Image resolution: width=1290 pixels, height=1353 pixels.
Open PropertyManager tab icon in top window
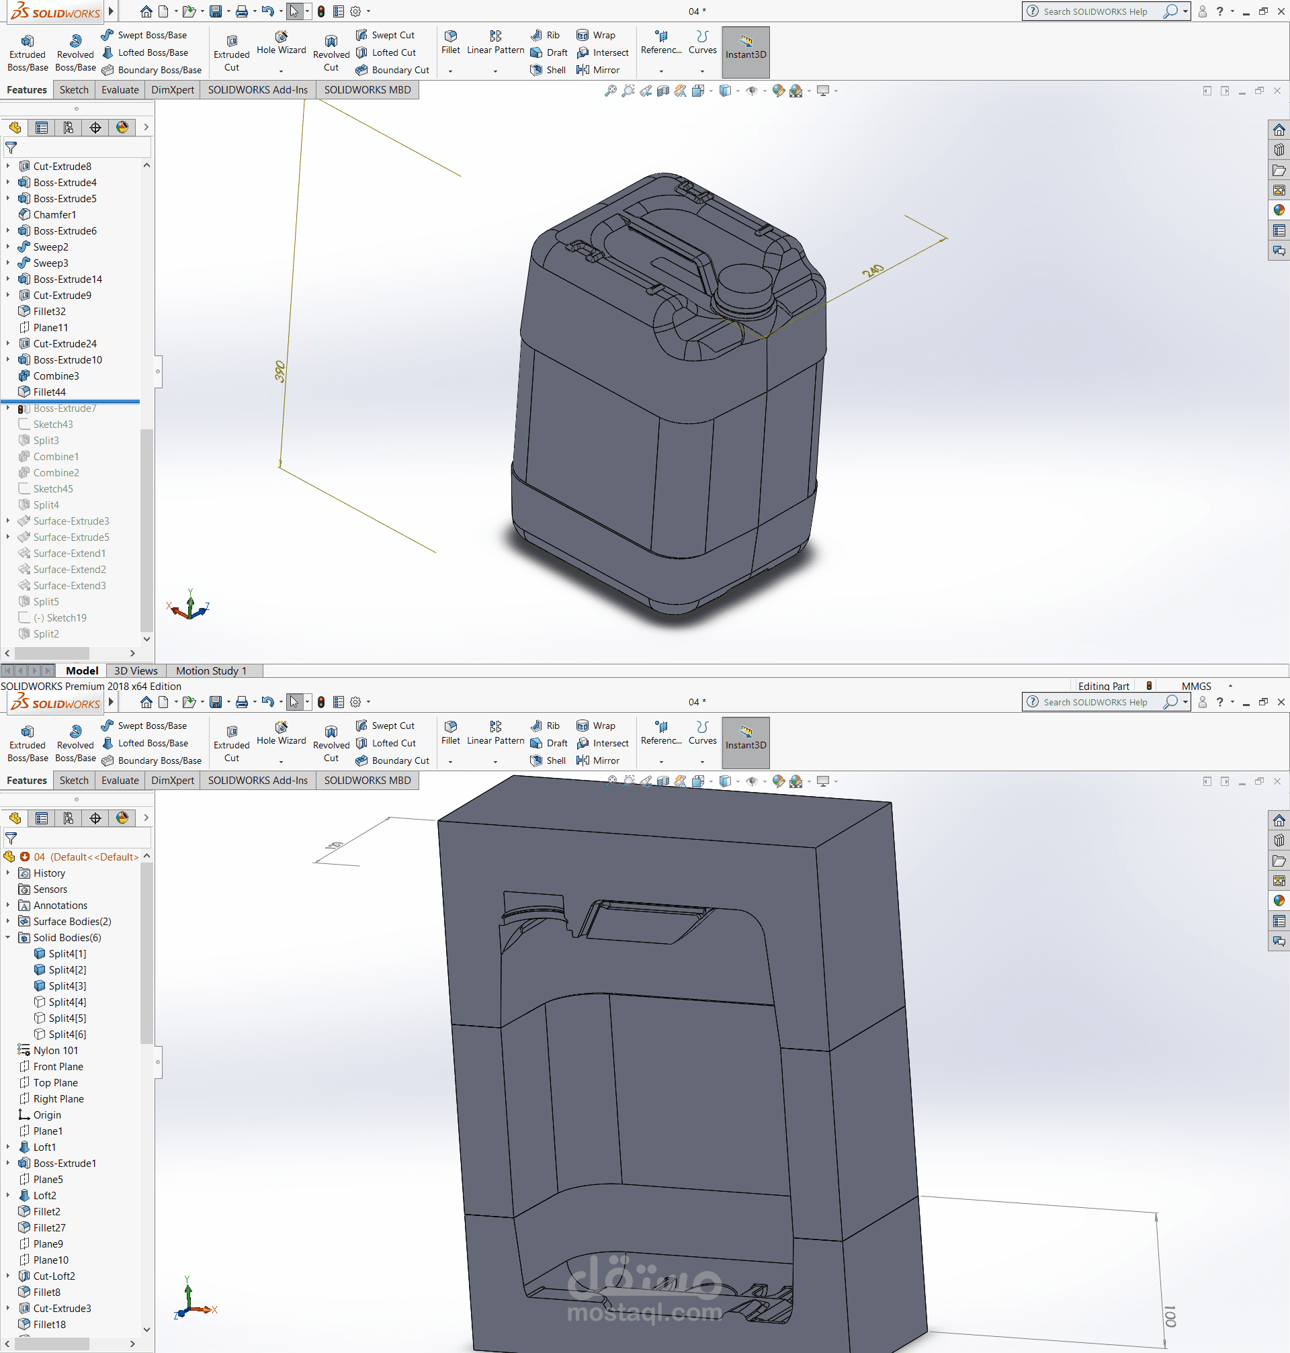pyautogui.click(x=42, y=127)
